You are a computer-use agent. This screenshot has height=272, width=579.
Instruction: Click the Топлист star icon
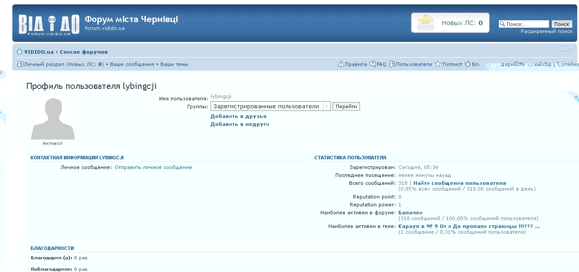pyautogui.click(x=438, y=64)
